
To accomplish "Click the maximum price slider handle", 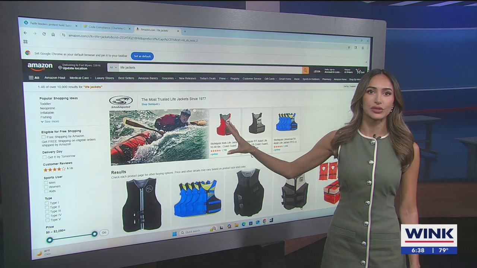I will pyautogui.click(x=94, y=234).
